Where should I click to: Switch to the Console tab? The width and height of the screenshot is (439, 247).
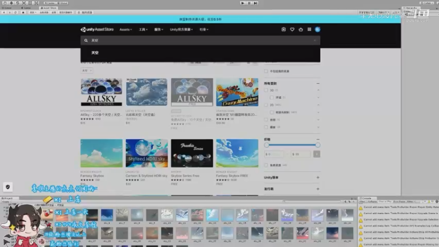(x=367, y=198)
